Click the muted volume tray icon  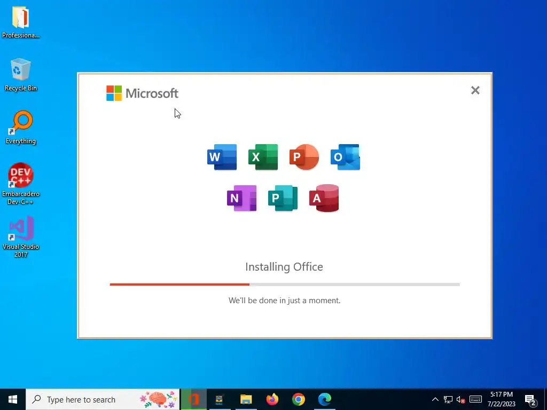[x=461, y=399]
